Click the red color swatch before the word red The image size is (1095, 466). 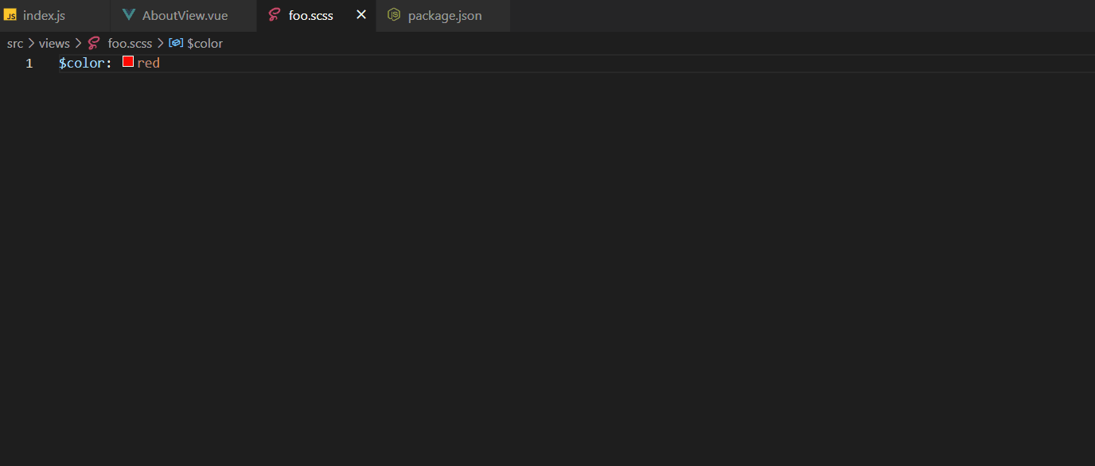click(127, 61)
